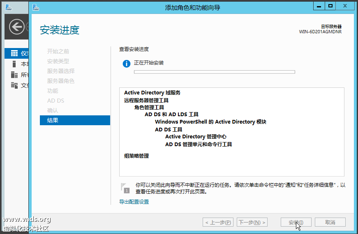358x234 pixels.
Task: Click the blue information icon beside install status
Action: (x=126, y=64)
